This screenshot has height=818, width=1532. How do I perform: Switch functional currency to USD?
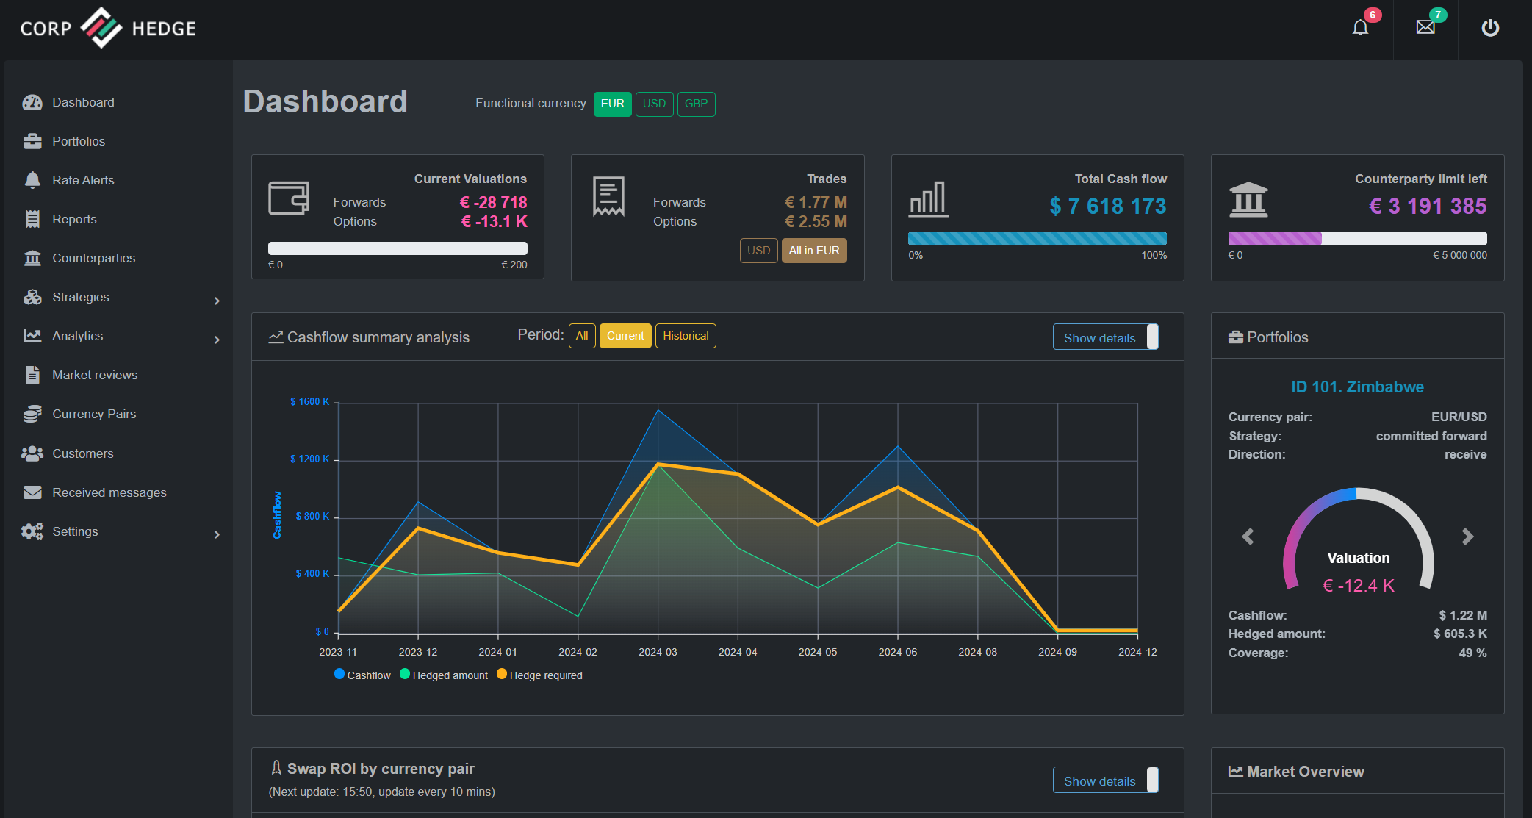pos(654,104)
